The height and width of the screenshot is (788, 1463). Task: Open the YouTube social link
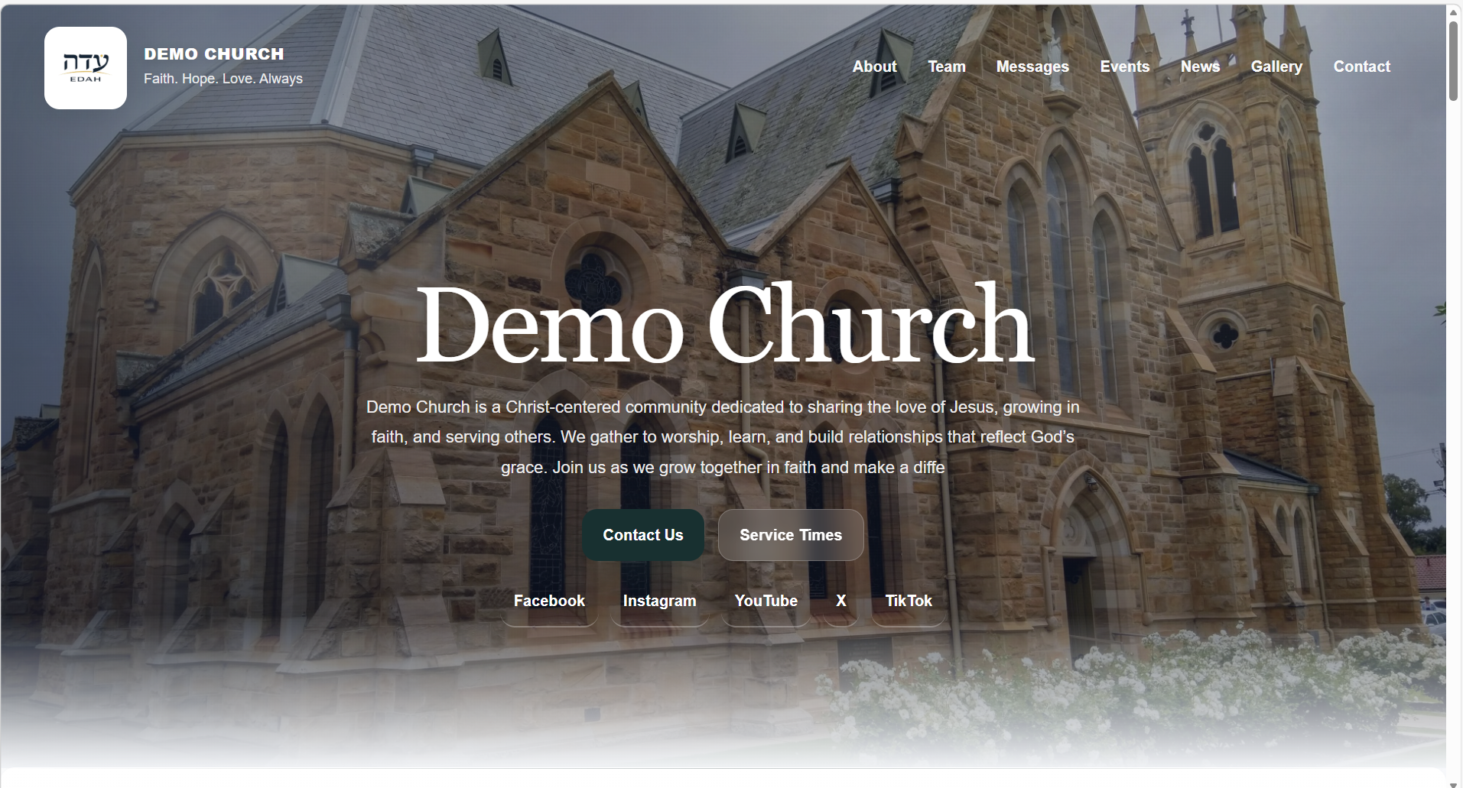tap(766, 601)
